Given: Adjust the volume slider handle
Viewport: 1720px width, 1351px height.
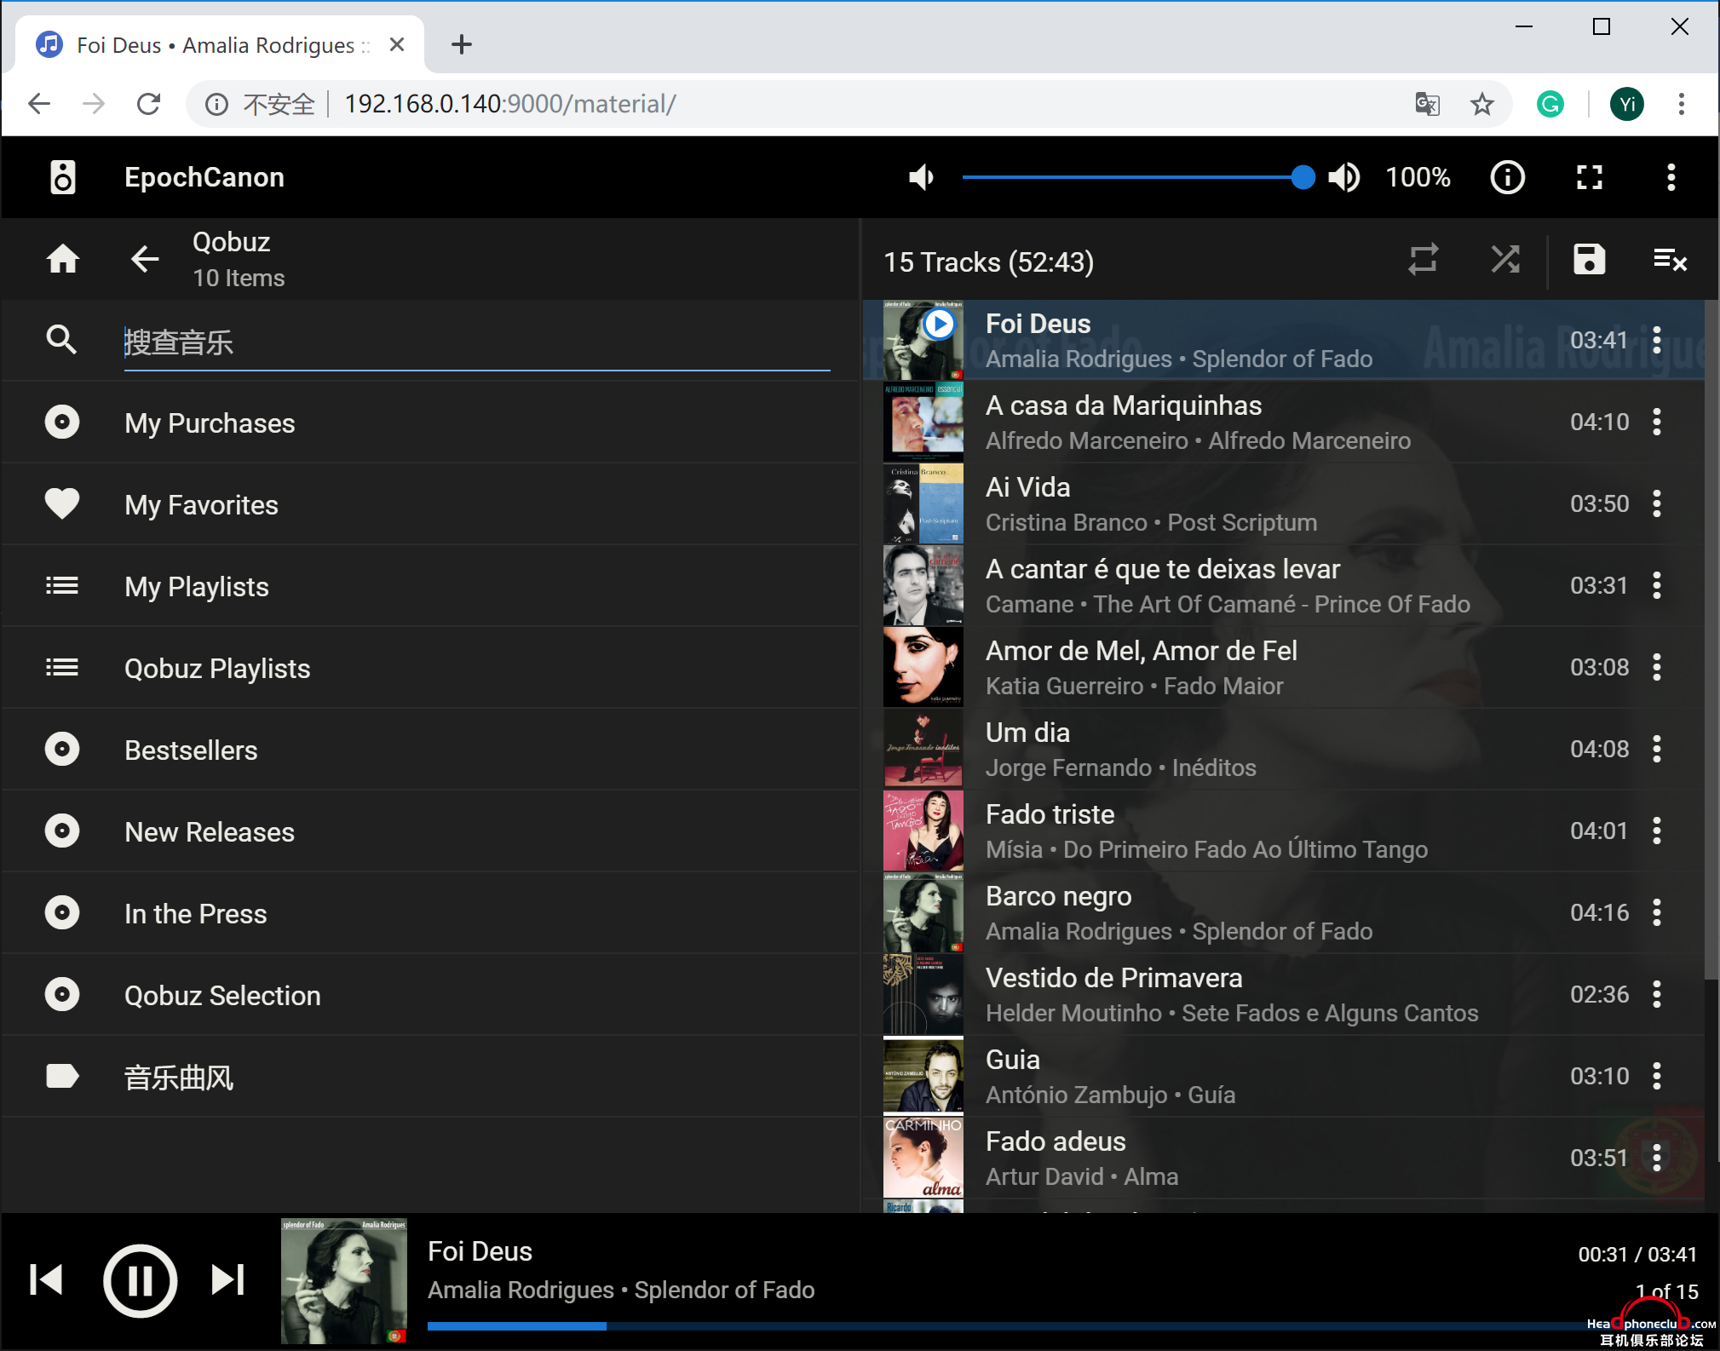Looking at the screenshot, I should pos(1302,177).
